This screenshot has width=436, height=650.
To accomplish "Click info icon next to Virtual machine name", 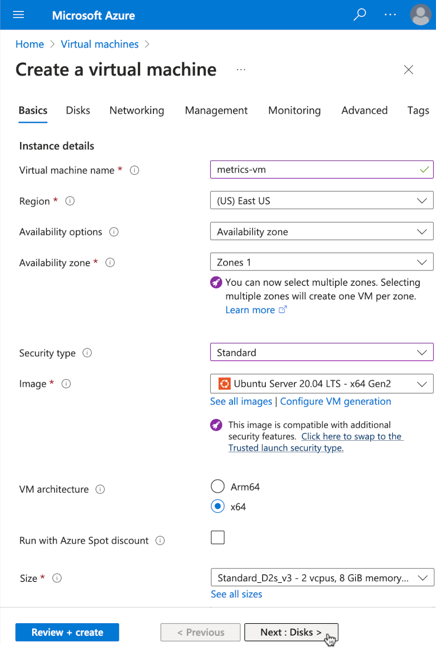I will (134, 170).
